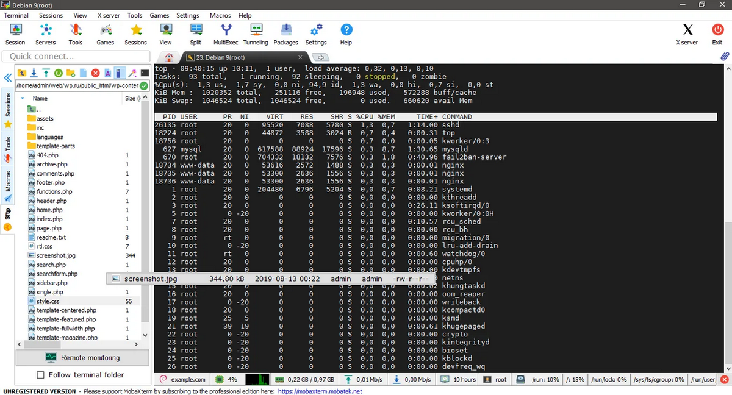Open the Help toolbar icon

click(x=346, y=35)
